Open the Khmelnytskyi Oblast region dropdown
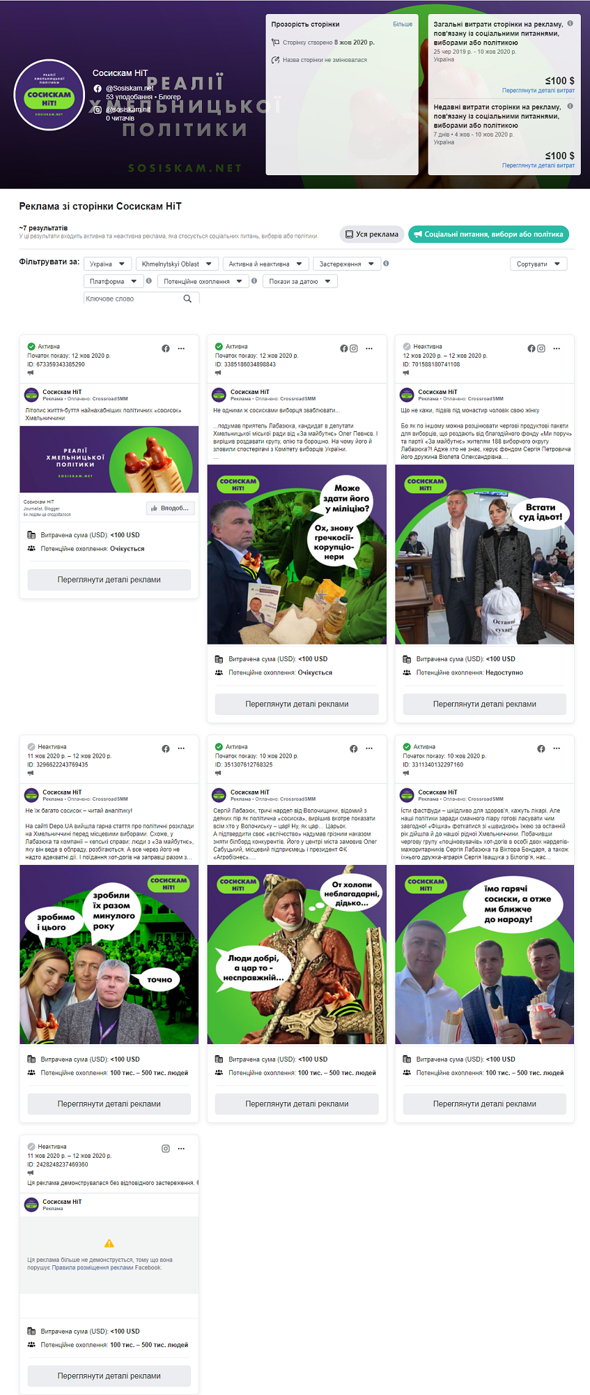Image resolution: width=590 pixels, height=1395 pixels. click(176, 264)
